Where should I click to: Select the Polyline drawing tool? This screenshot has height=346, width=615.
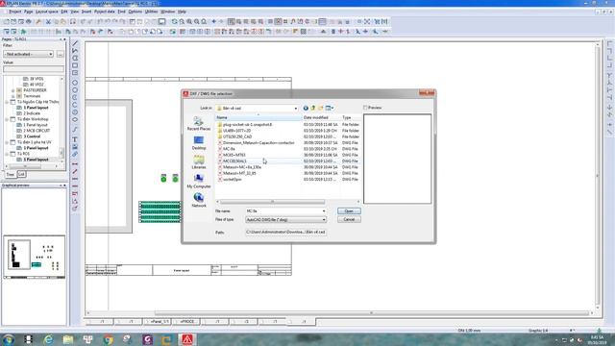75,51
